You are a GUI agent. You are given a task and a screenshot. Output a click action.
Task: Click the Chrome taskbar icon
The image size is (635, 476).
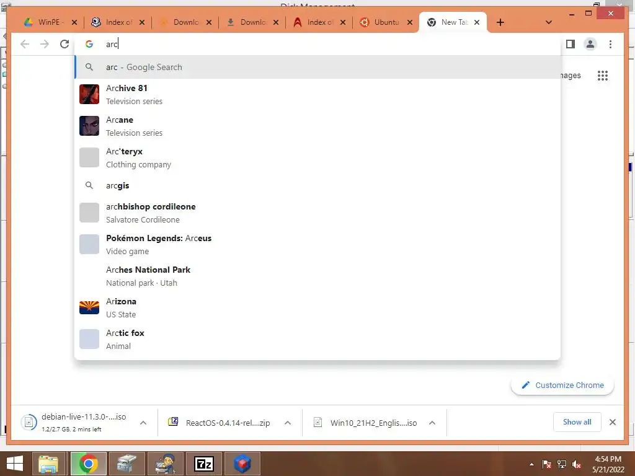tap(88, 464)
